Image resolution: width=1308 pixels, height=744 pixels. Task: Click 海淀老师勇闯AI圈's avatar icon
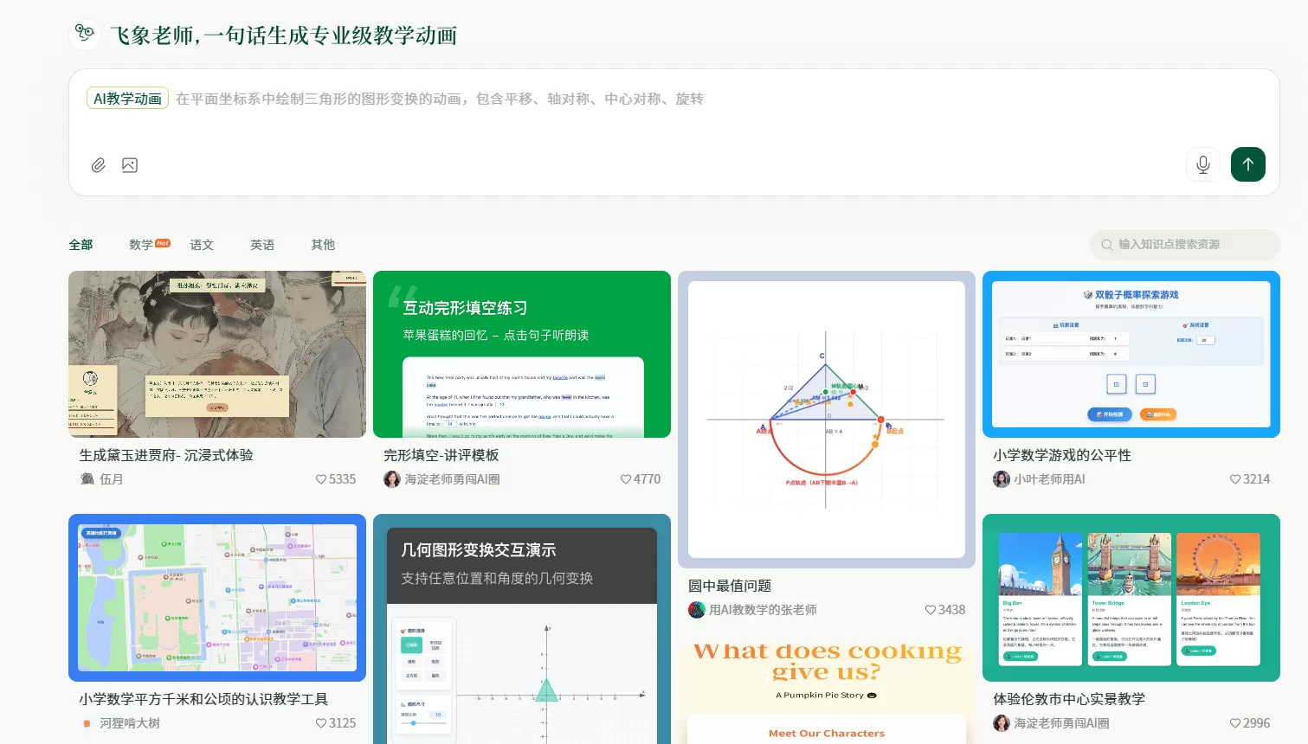tap(394, 478)
